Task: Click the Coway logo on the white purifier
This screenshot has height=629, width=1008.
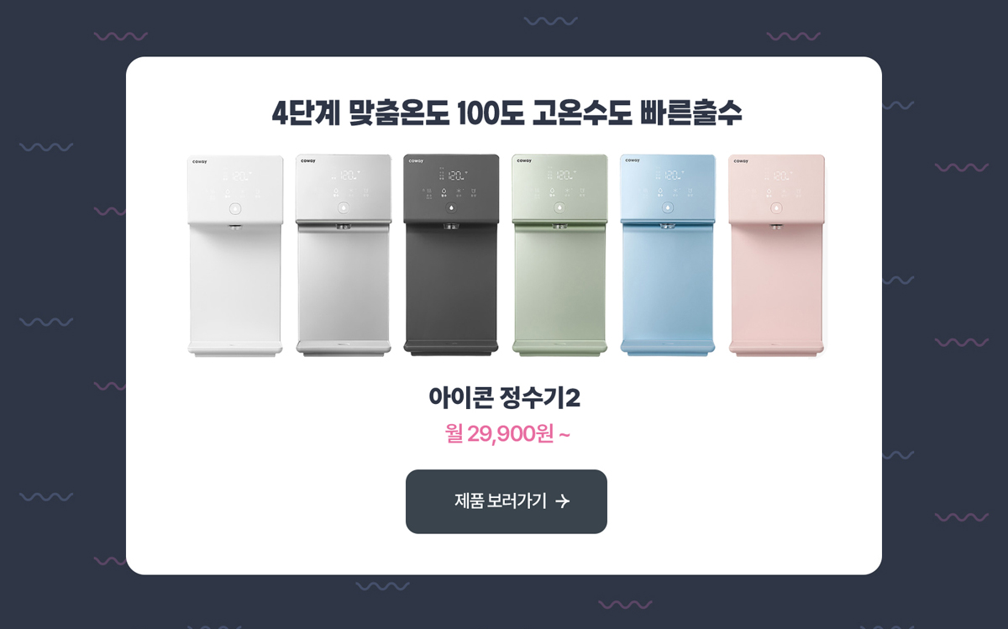Action: pos(200,161)
